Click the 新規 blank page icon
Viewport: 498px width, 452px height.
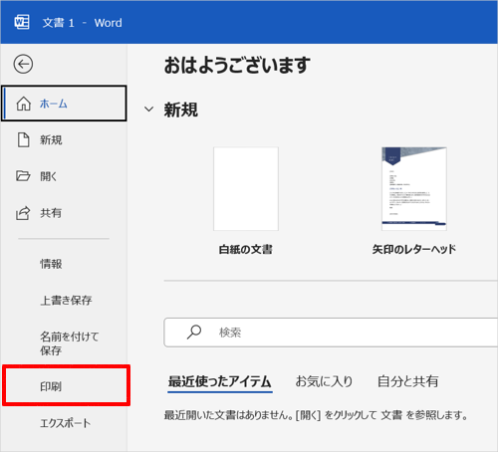(x=23, y=139)
